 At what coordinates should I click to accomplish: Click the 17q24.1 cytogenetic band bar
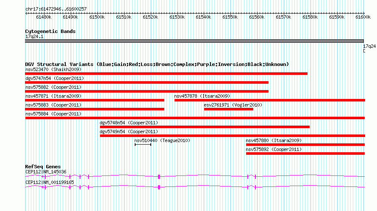pos(194,41)
